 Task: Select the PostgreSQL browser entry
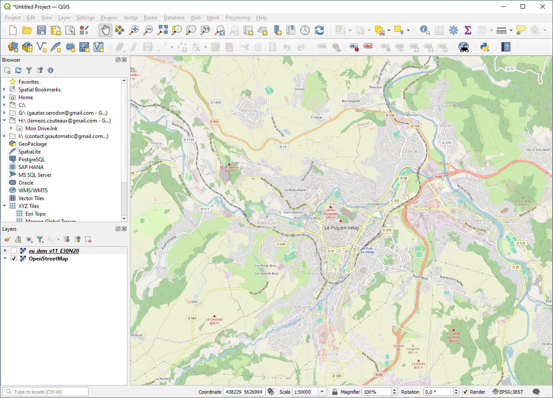[32, 160]
